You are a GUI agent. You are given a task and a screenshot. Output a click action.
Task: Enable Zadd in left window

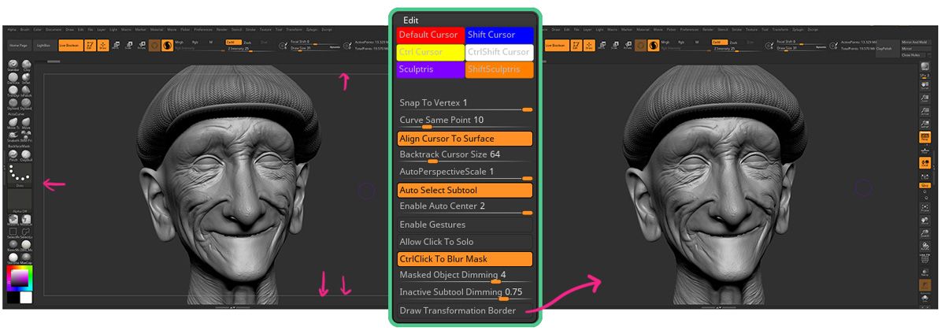234,43
